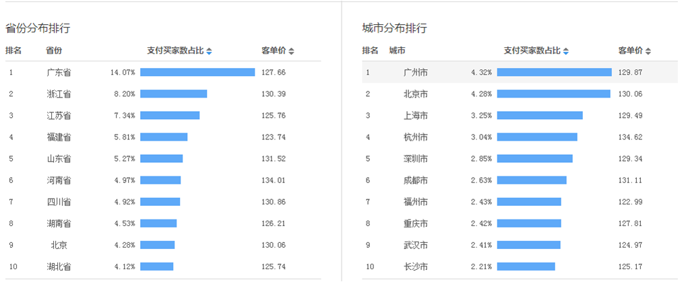Viewport: 690px width, 282px height.
Task: Select the 北京市 city name
Action: (415, 94)
